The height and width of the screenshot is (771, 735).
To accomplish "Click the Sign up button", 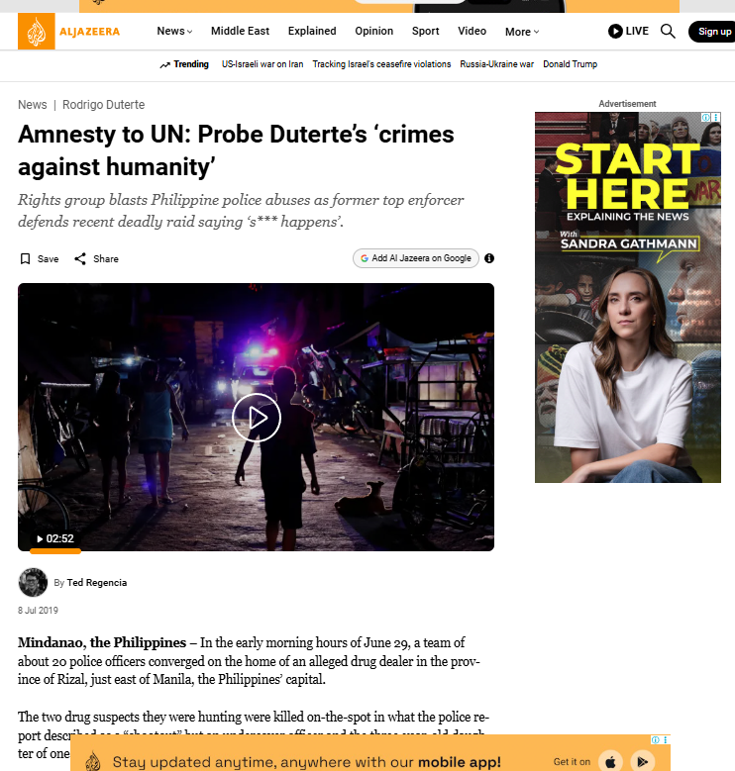I will coord(712,32).
